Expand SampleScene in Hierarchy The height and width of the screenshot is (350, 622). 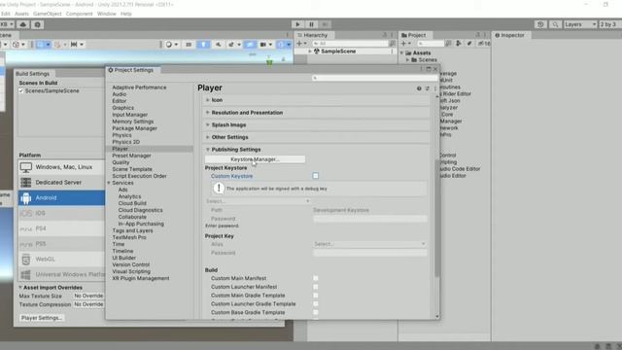310,52
